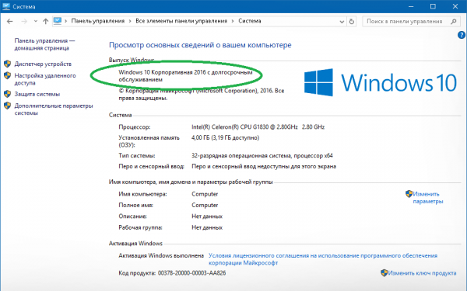Click the search magnifier icon
467x291 pixels.
(453, 22)
